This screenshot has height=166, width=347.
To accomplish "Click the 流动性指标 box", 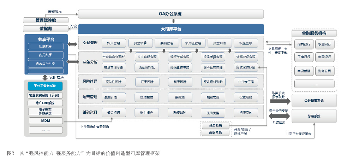I will (x=147, y=67).
